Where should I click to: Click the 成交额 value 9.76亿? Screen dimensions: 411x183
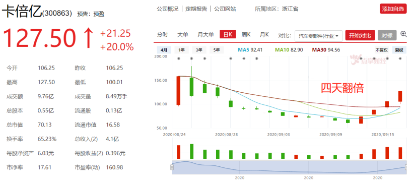tap(46, 96)
